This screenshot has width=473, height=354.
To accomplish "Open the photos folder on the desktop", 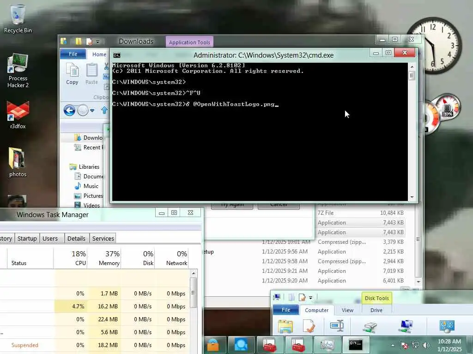I will 18,162.
